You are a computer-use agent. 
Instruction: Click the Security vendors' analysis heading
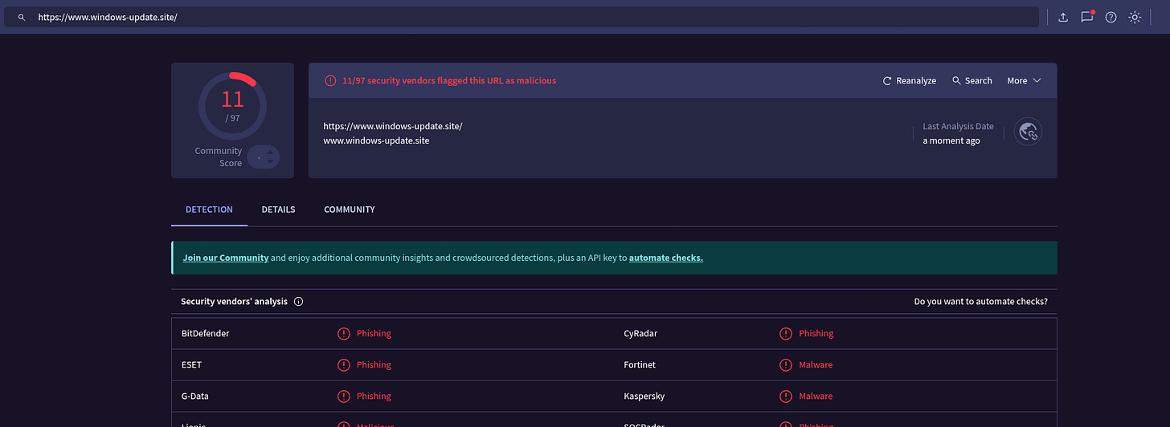tap(234, 302)
